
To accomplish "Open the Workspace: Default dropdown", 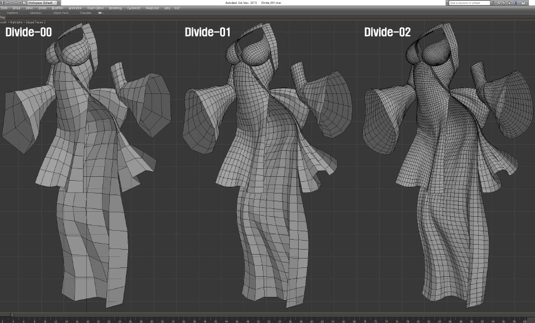I will (x=42, y=3).
